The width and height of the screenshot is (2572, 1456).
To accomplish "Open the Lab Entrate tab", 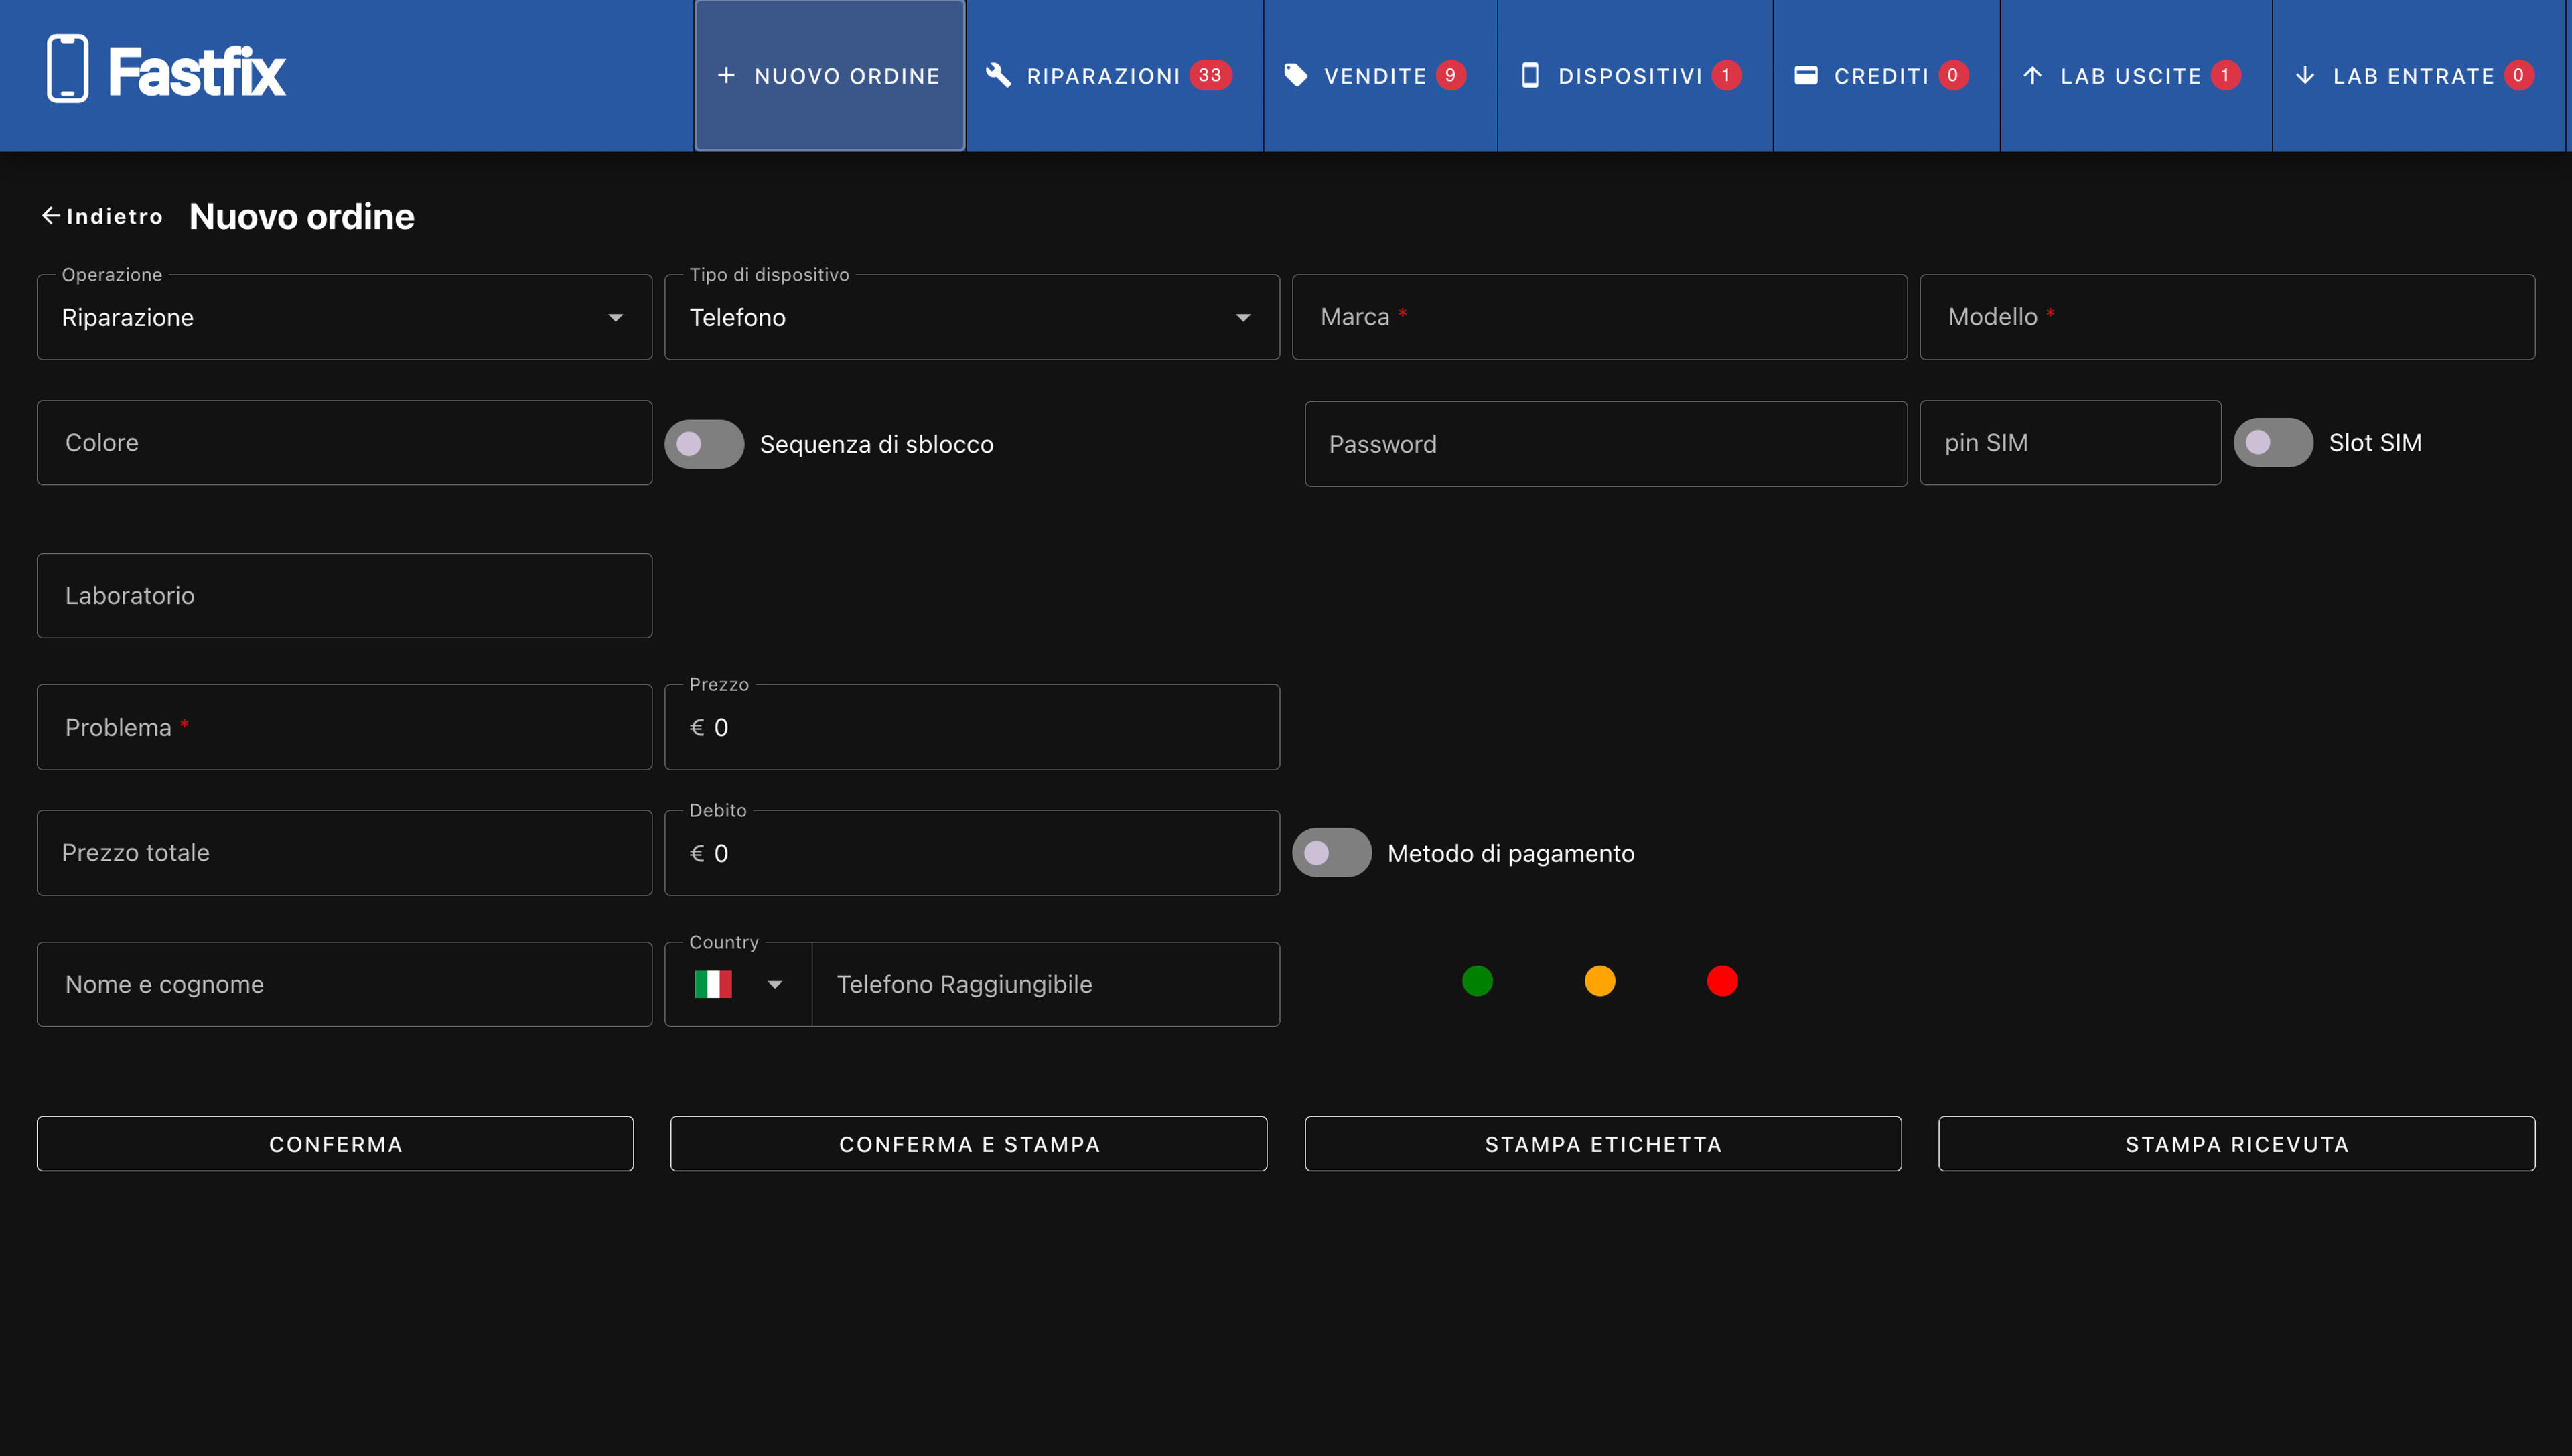I will tap(2419, 76).
